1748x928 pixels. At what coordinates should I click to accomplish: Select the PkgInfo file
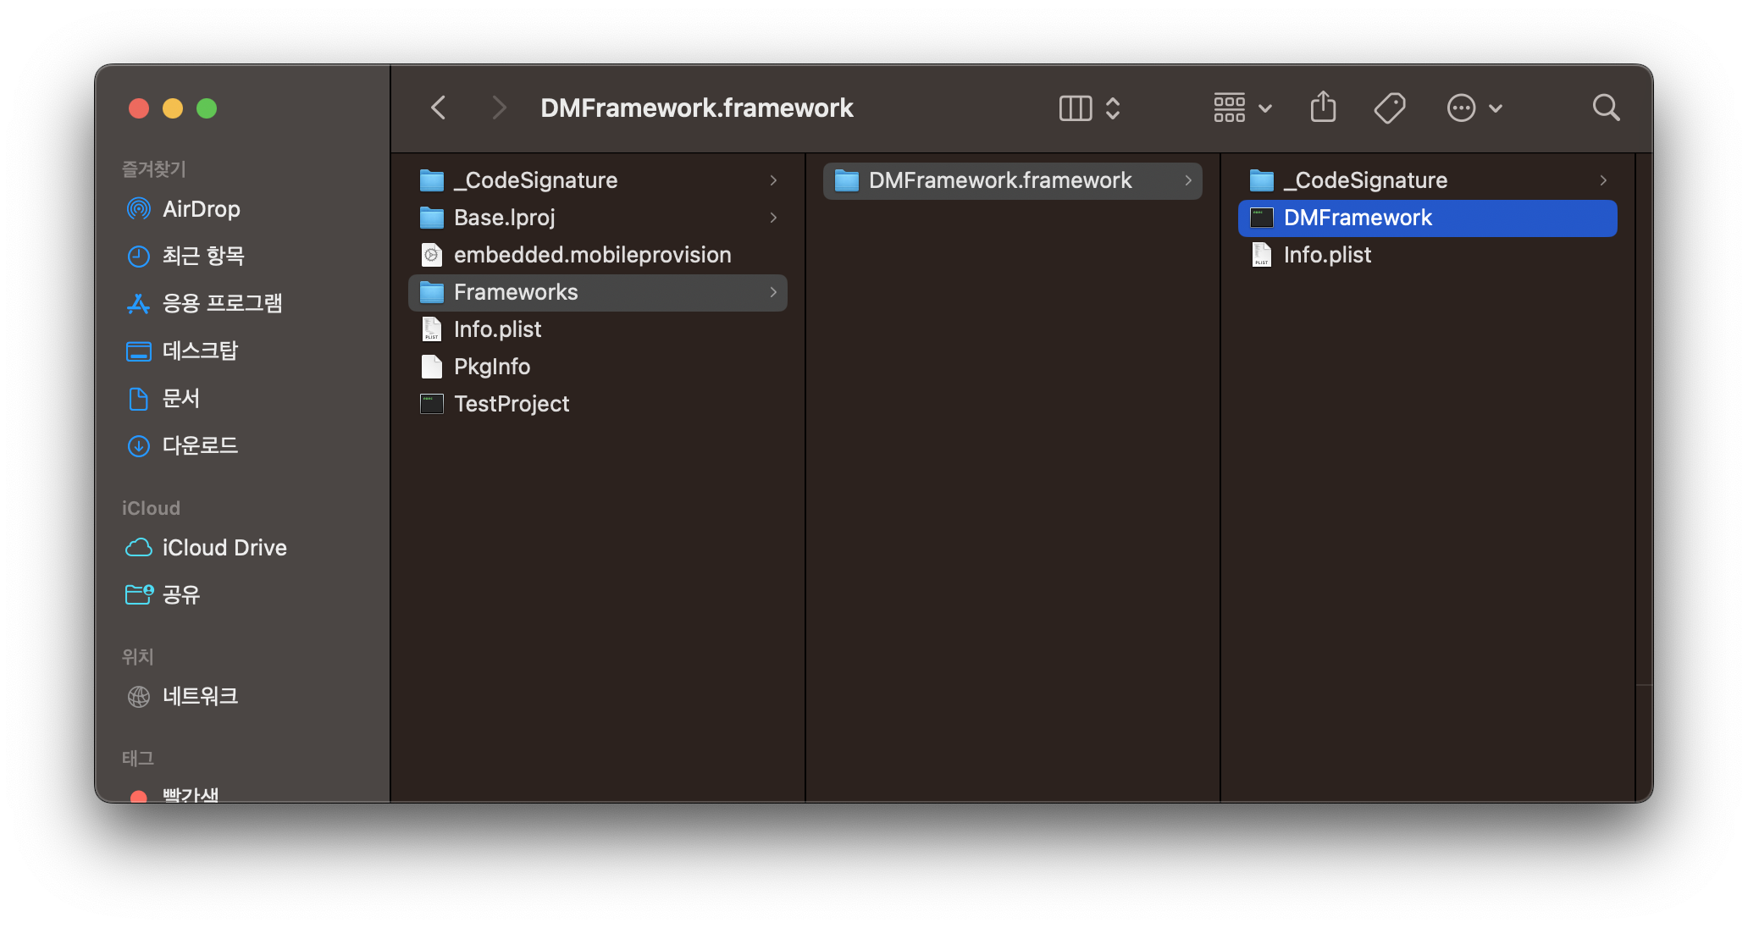[491, 367]
